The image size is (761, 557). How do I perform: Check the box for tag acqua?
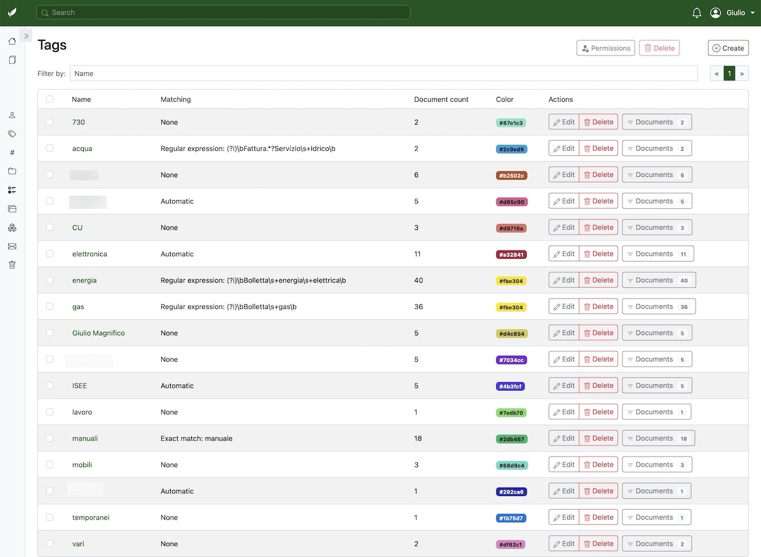pos(50,148)
